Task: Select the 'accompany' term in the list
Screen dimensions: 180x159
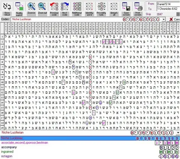Action: (9, 147)
